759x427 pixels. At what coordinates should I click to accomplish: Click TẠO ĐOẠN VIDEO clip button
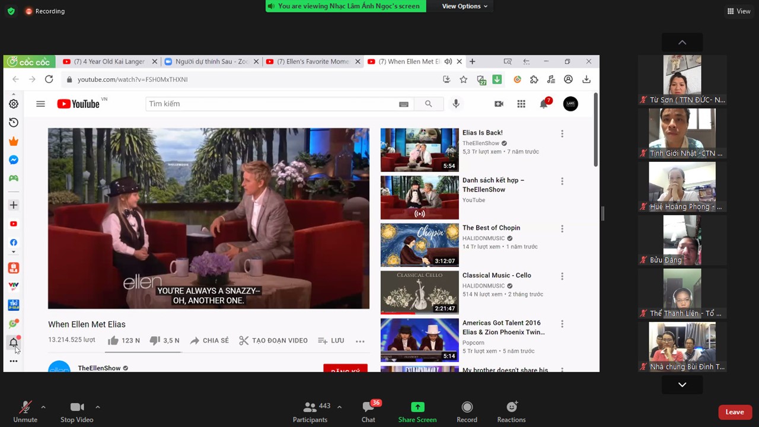point(273,340)
